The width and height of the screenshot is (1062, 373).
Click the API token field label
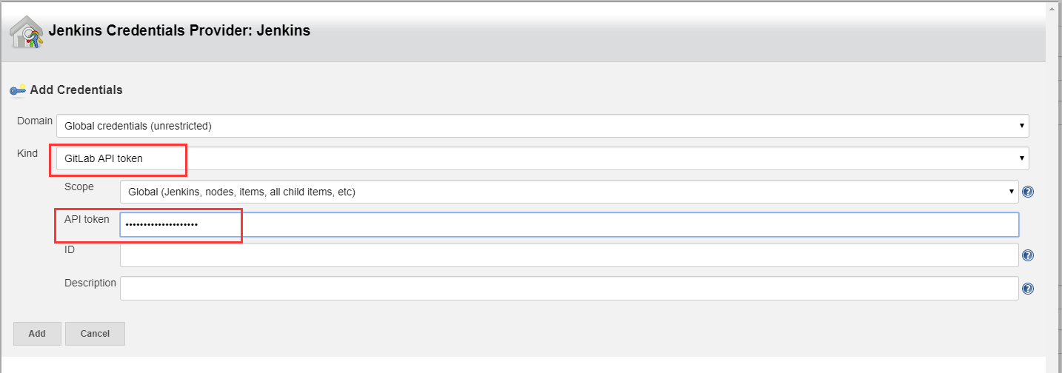(87, 219)
